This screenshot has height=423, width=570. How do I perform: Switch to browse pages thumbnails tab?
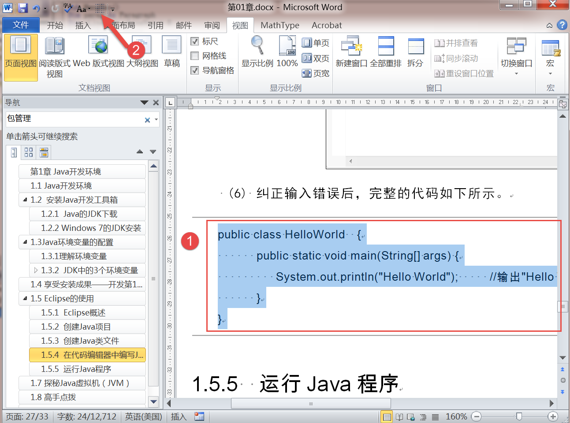(29, 152)
